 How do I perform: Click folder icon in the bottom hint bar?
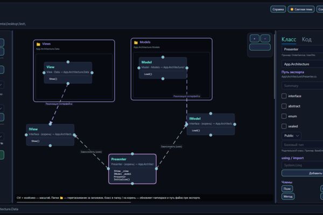61,198
